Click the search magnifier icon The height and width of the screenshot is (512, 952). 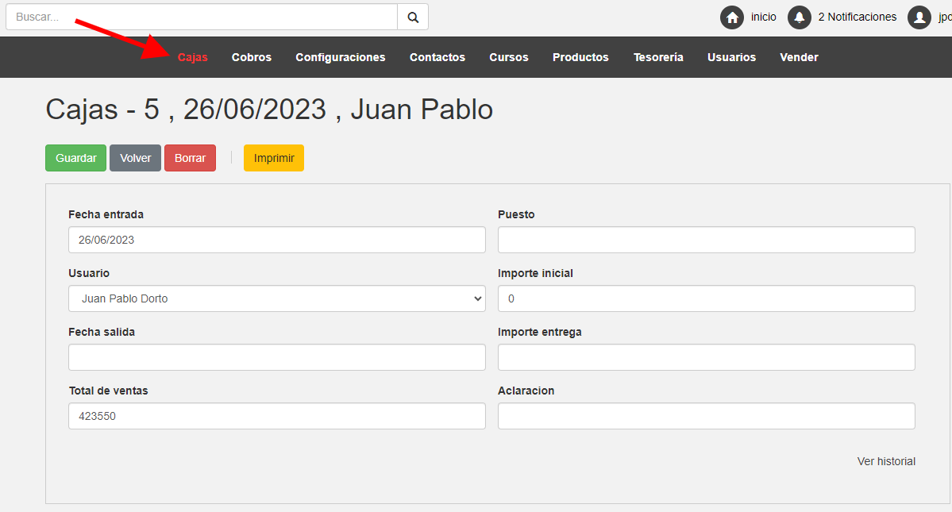point(412,17)
